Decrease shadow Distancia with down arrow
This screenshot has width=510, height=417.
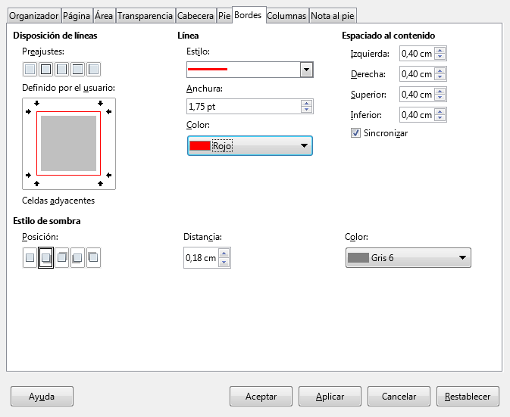pos(224,263)
